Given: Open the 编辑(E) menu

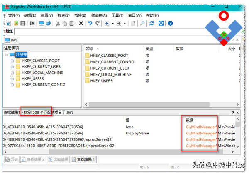Looking at the screenshot, I should point(30,15).
